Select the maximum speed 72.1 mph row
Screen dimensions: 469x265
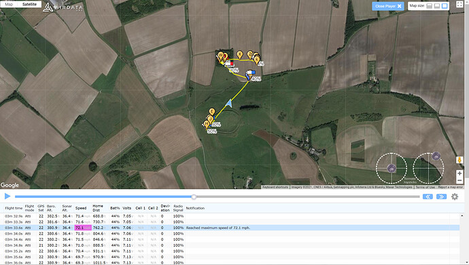tap(232, 228)
